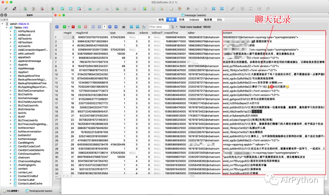The width and height of the screenshot is (329, 195).
Task: Go to last page of data
Action: click(x=116, y=27)
